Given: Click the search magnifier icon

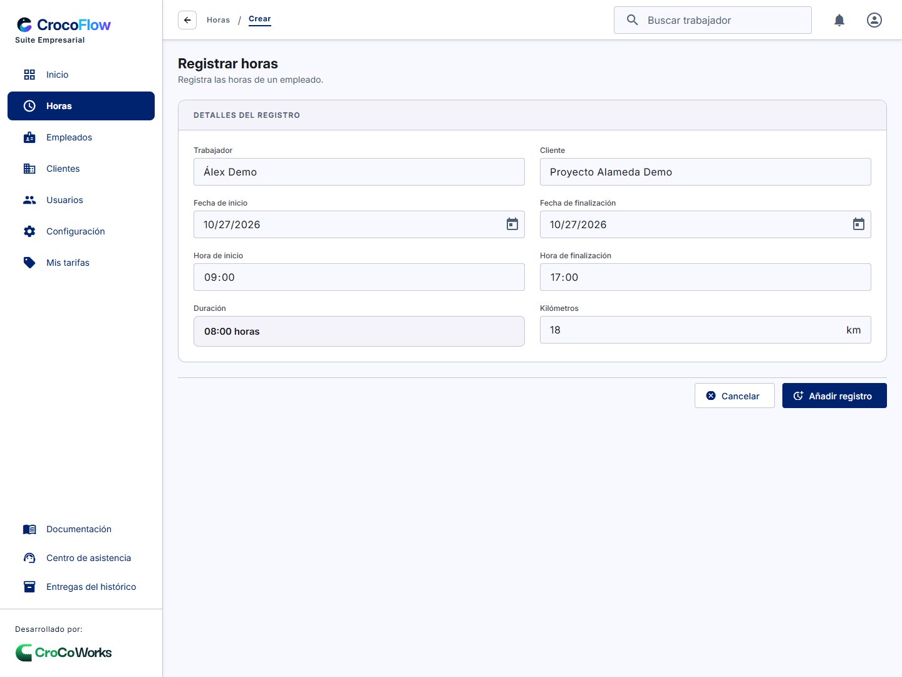Looking at the screenshot, I should coord(633,20).
